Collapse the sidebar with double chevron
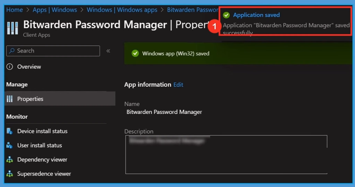Viewport: 355px width, 187px height. pyautogui.click(x=108, y=51)
